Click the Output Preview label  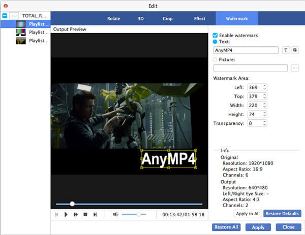(x=70, y=29)
